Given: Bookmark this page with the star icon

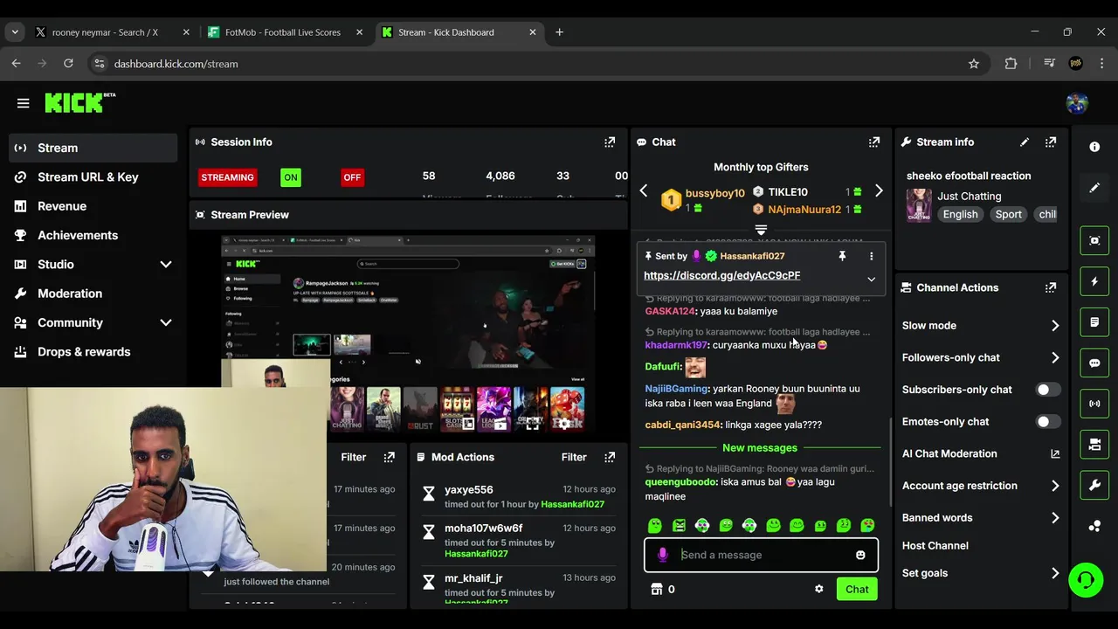Looking at the screenshot, I should [x=974, y=64].
